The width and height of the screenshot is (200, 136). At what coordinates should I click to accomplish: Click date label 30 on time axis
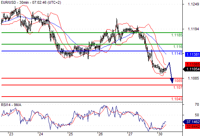[160, 134]
